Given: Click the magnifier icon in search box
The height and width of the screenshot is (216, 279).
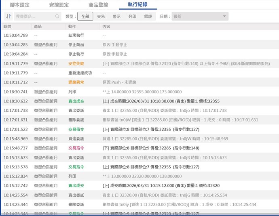Looking at the screenshot, I should pyautogui.click(x=57, y=17).
